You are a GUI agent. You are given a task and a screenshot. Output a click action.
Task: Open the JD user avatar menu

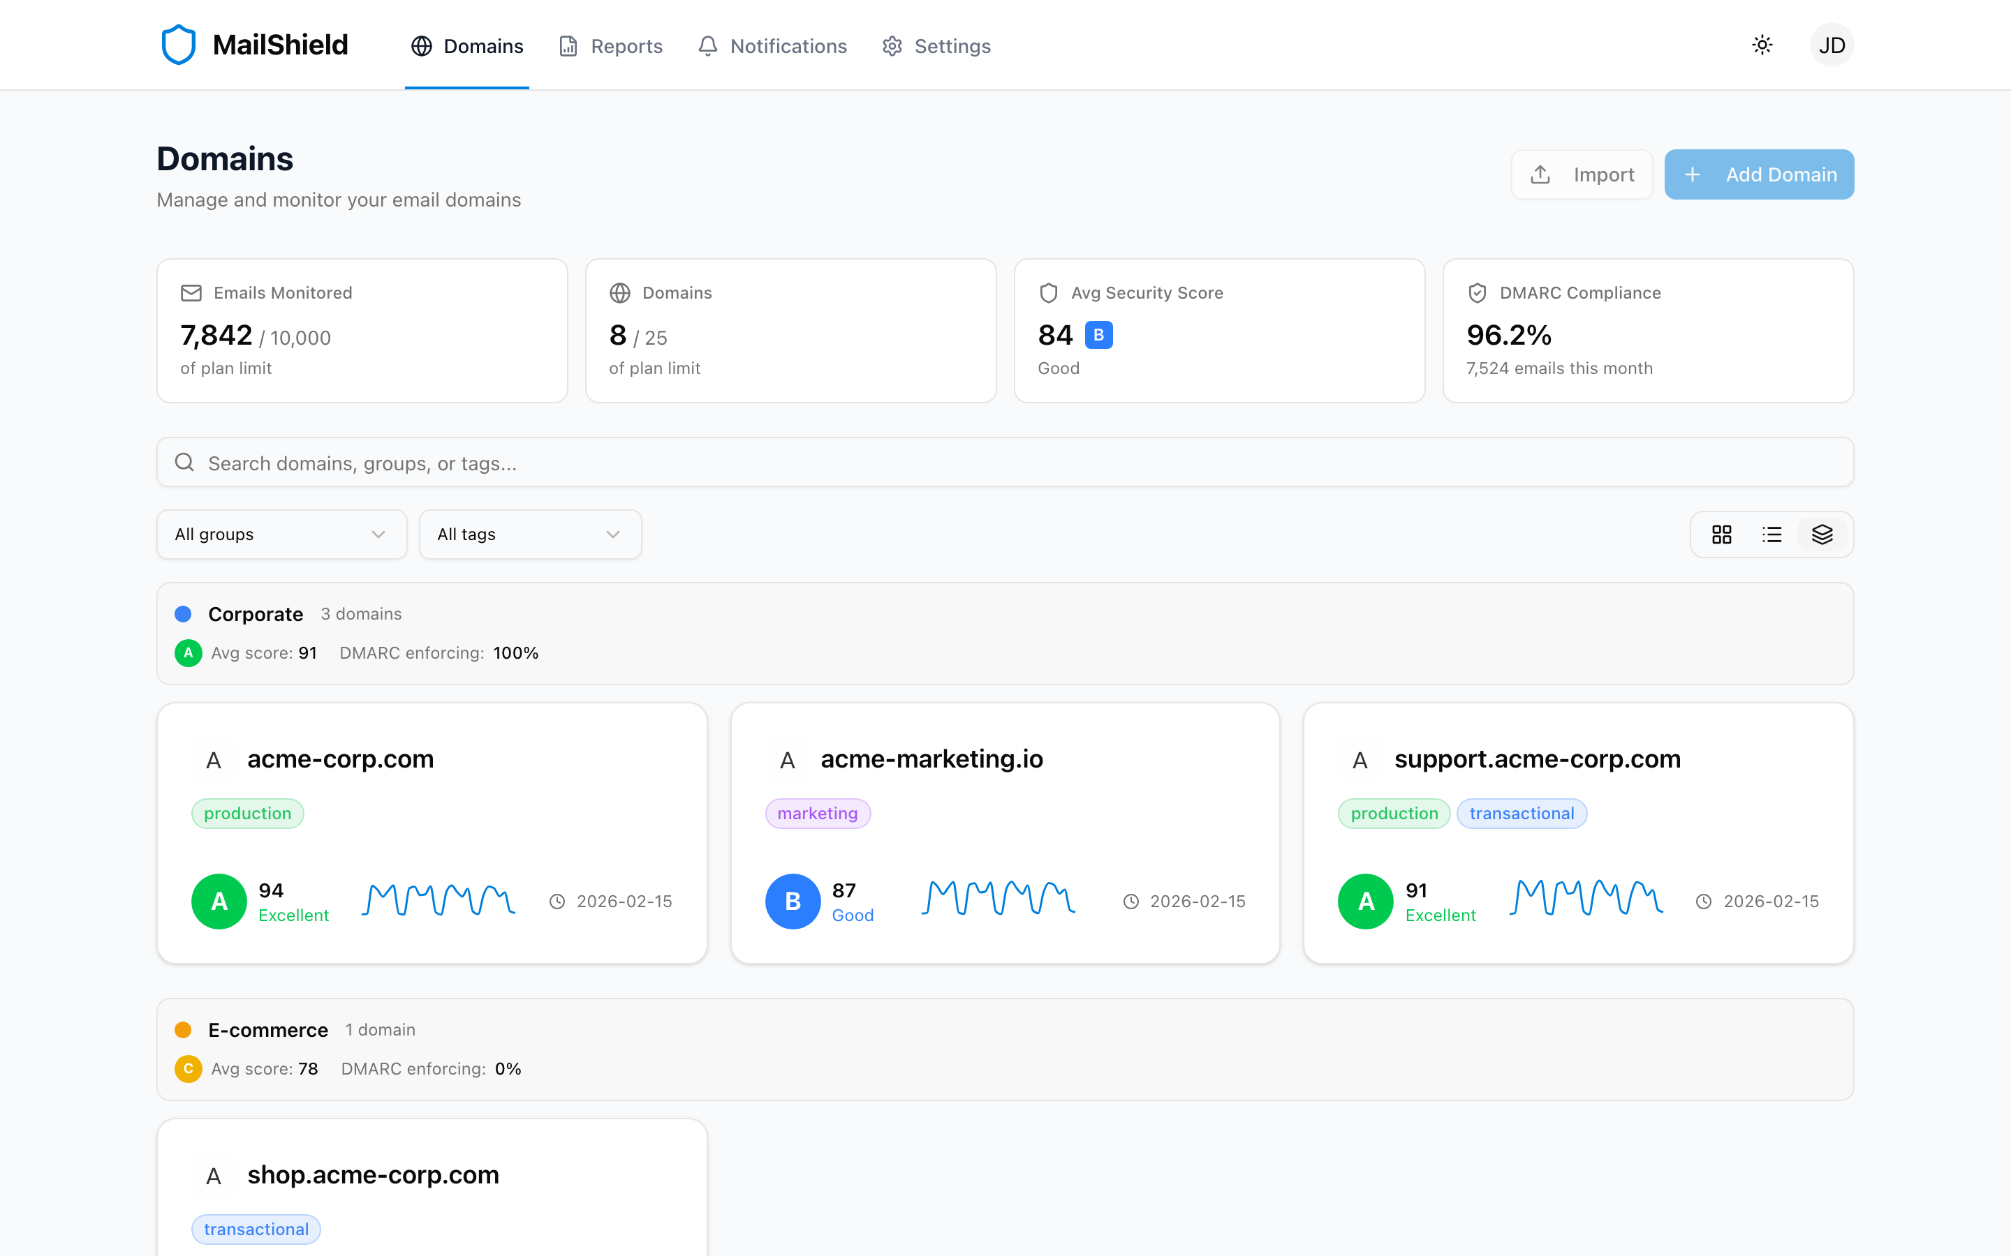click(x=1832, y=45)
